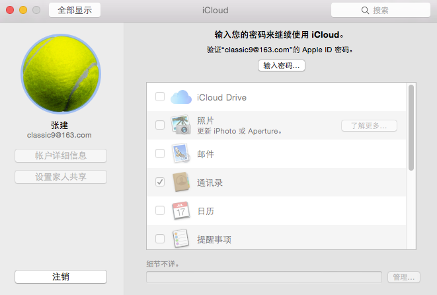
Task: Click the Contacts (通讯录) book icon
Action: point(181,182)
